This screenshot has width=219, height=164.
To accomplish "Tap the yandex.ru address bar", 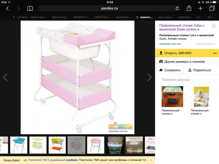I will (x=109, y=8).
